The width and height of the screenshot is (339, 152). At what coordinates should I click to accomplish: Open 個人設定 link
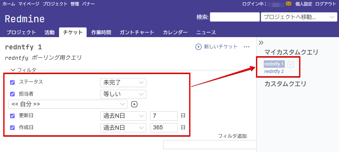point(304,4)
